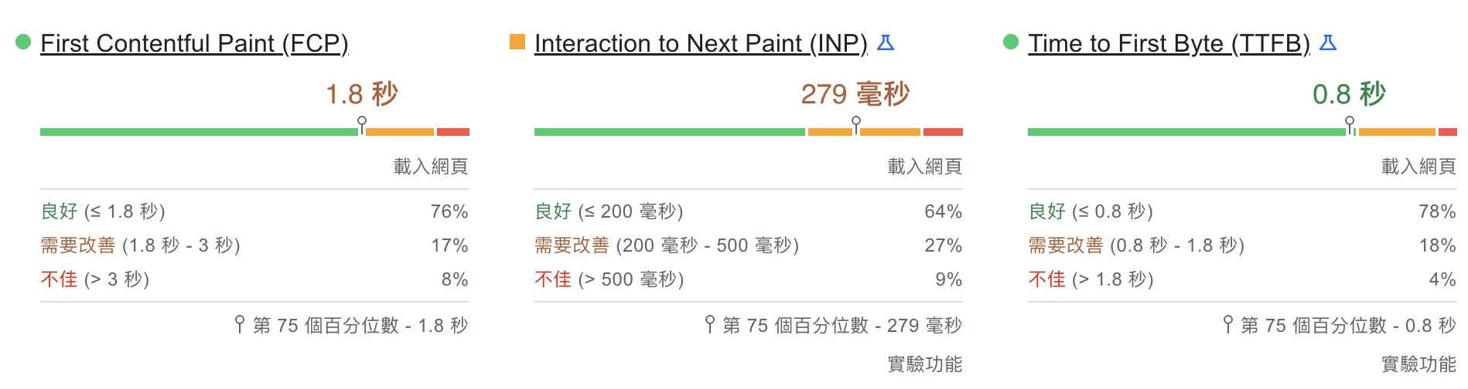Click the orange status square beside INP

517,42
